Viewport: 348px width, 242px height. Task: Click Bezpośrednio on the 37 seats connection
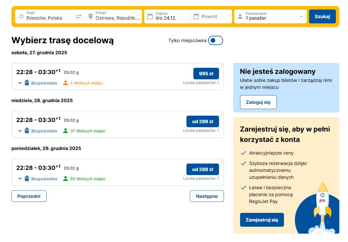(x=44, y=131)
